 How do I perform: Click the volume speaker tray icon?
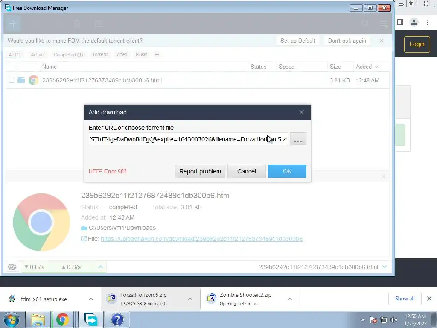[x=393, y=320]
